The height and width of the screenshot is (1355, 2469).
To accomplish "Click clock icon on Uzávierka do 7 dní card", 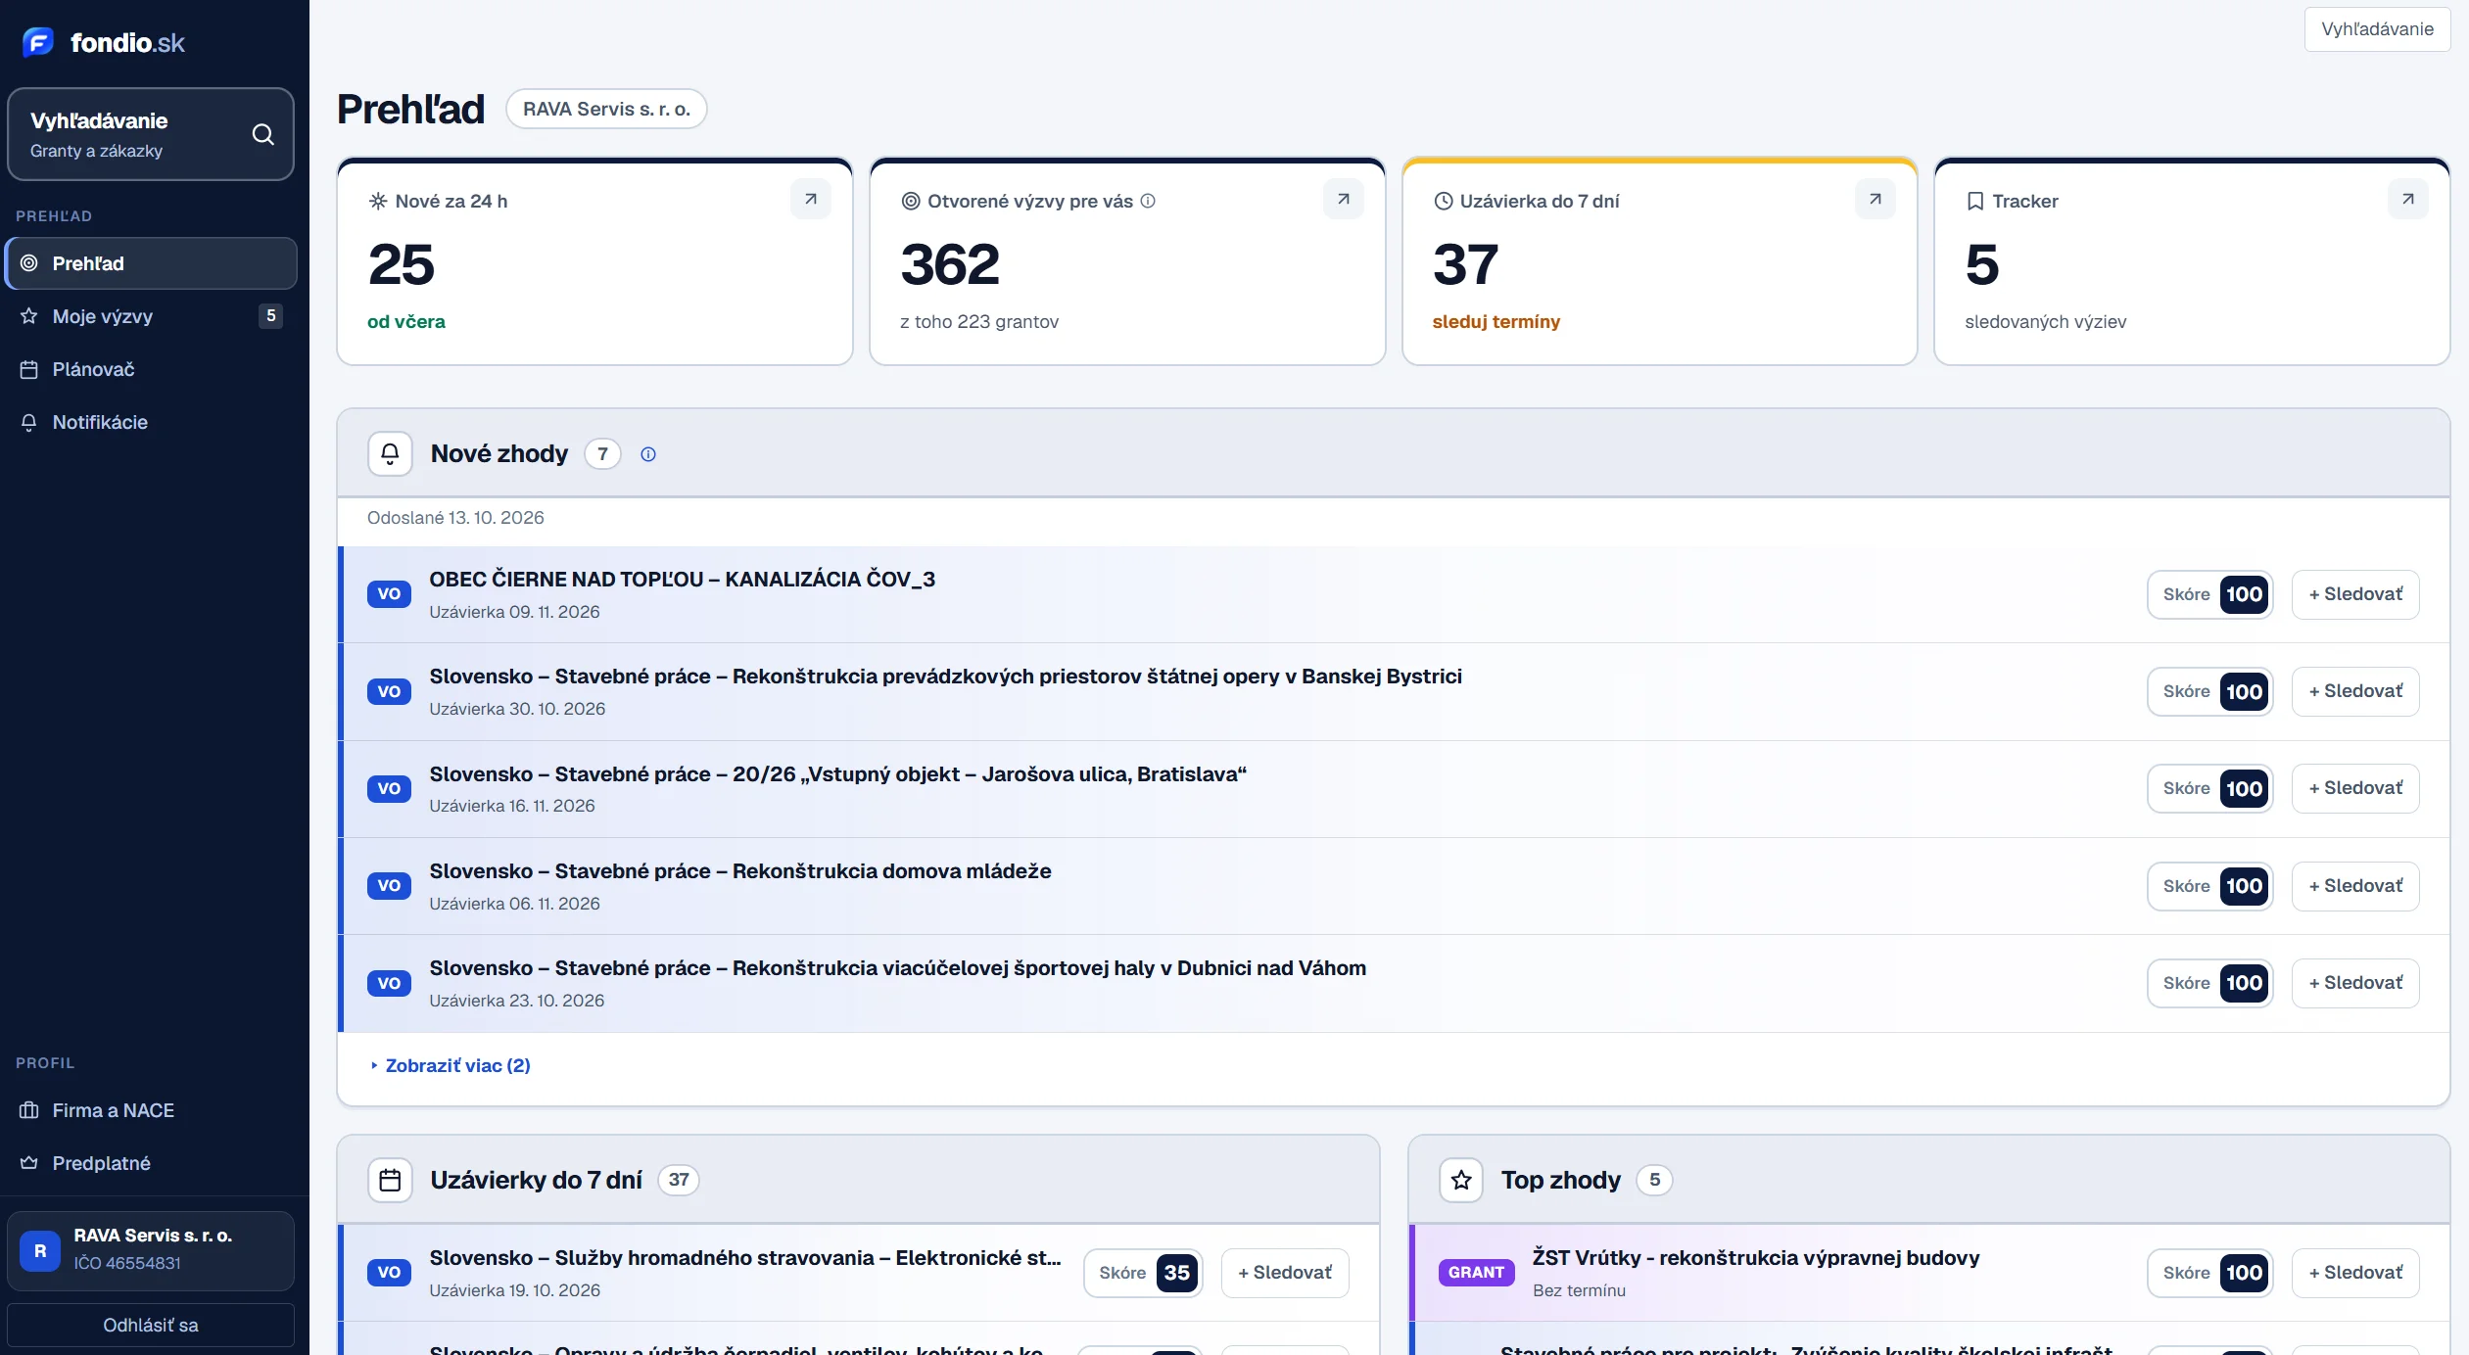I will [x=1443, y=201].
